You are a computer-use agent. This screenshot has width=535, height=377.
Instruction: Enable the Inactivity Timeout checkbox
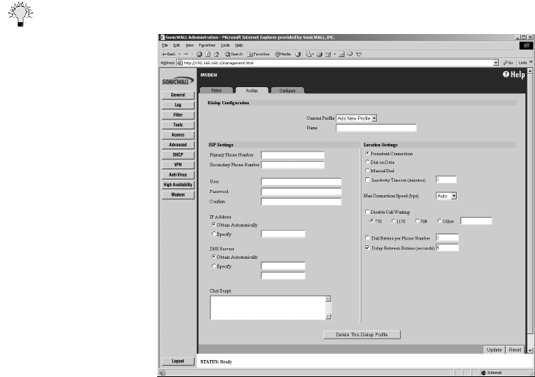tap(367, 180)
